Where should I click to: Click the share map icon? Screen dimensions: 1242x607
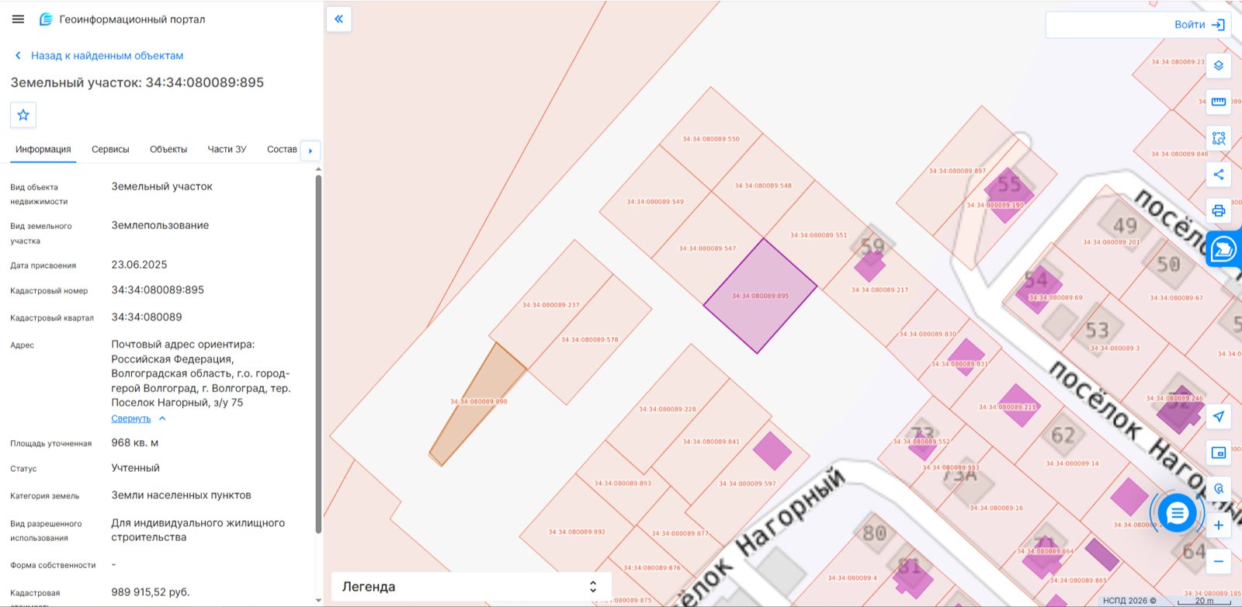(x=1219, y=175)
